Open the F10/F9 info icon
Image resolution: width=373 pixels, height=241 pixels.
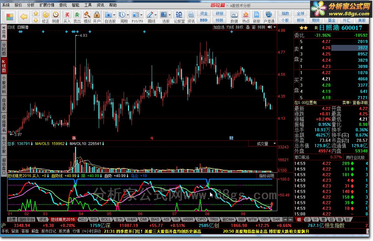[136, 17]
